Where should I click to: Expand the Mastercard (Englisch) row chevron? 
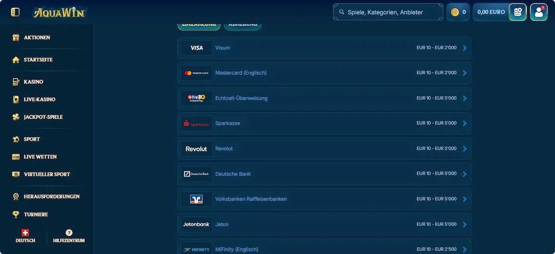(465, 73)
